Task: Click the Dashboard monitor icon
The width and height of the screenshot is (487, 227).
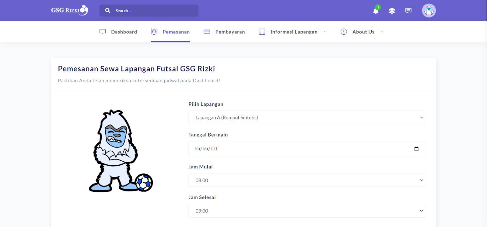Action: point(103,32)
